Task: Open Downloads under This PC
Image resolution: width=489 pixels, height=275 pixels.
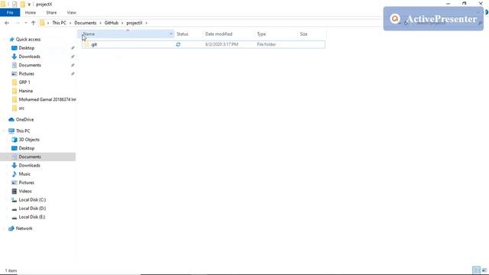Action: (x=29, y=165)
